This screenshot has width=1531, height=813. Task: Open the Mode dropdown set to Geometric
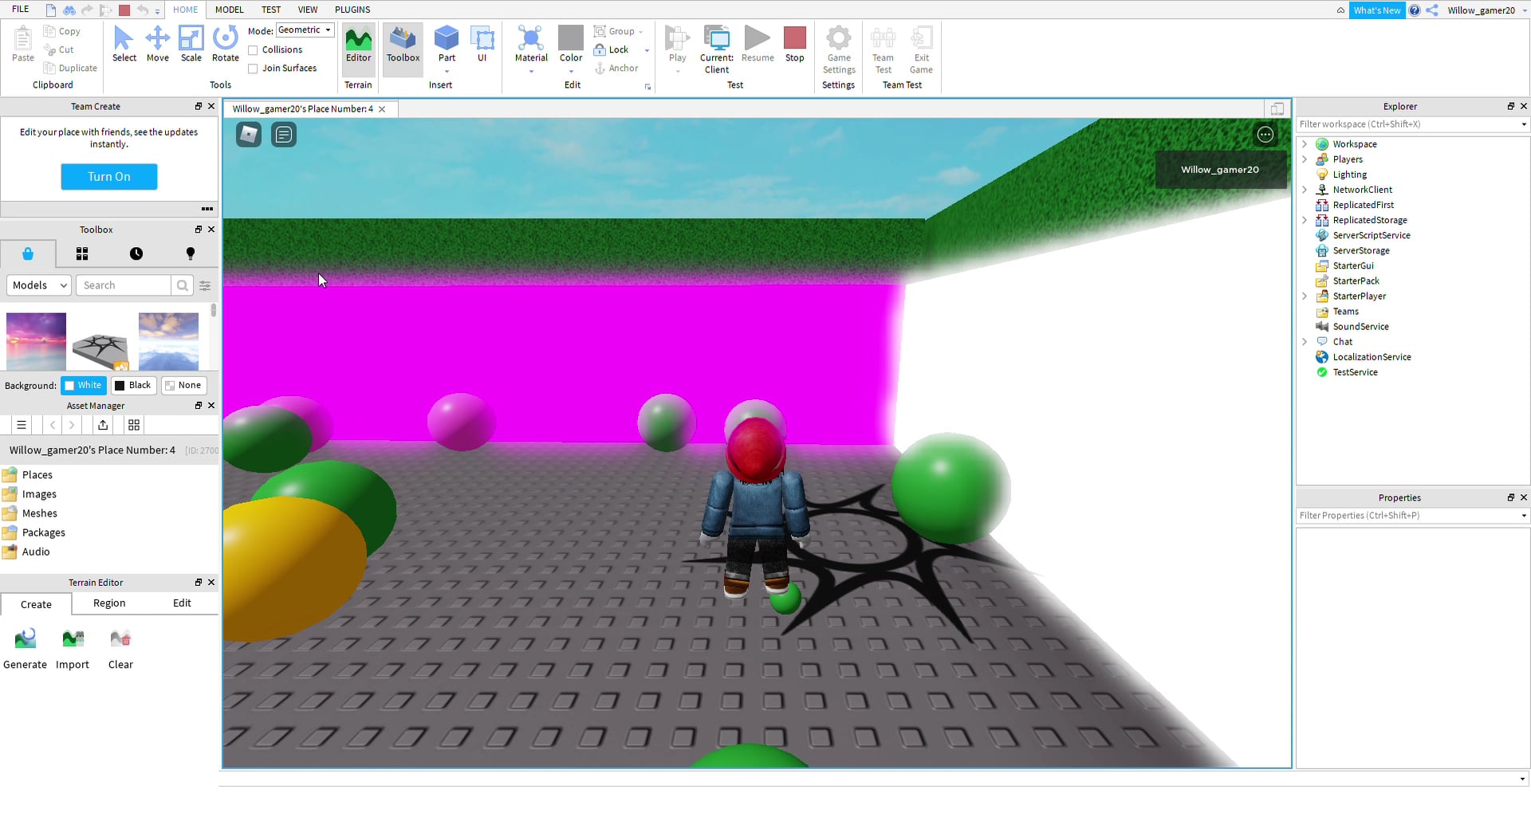pos(304,29)
